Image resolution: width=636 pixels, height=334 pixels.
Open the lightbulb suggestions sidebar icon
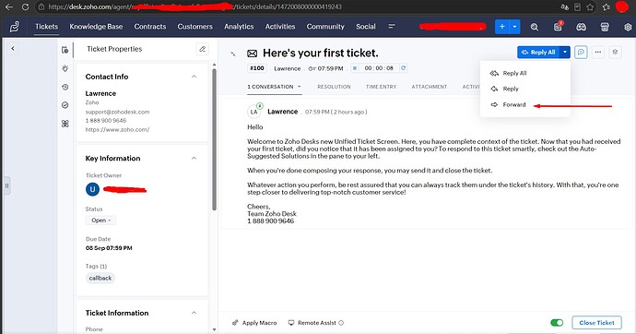click(x=65, y=68)
